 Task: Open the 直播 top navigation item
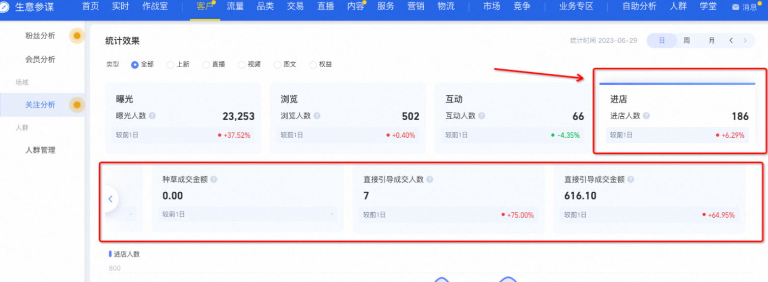(x=326, y=7)
